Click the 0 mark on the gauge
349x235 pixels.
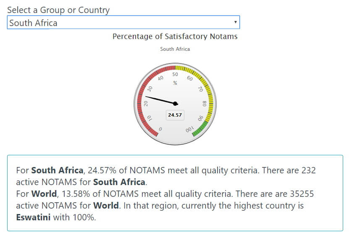(x=160, y=129)
